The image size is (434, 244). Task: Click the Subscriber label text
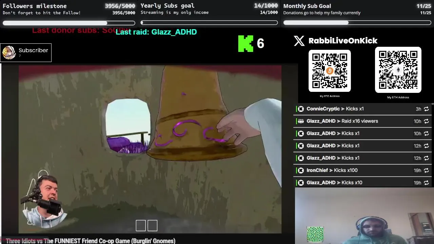[33, 50]
